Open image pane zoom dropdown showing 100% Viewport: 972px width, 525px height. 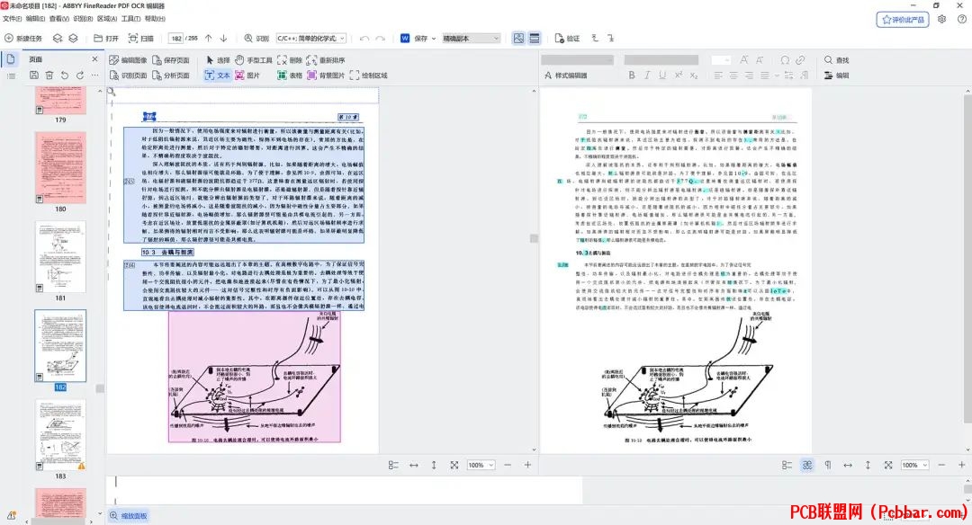481,465
